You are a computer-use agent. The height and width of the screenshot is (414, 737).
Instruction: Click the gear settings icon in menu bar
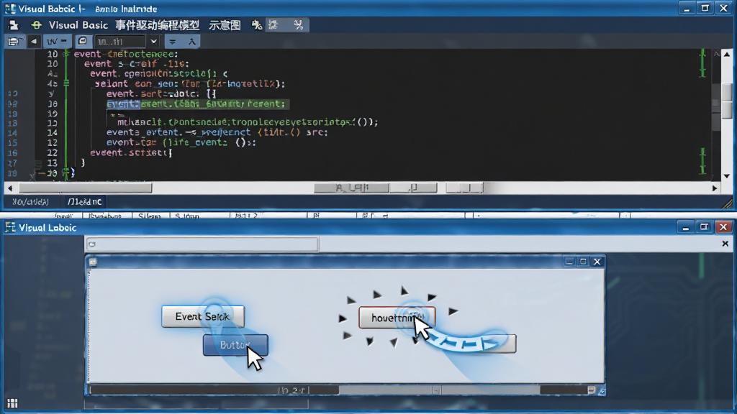[273, 25]
